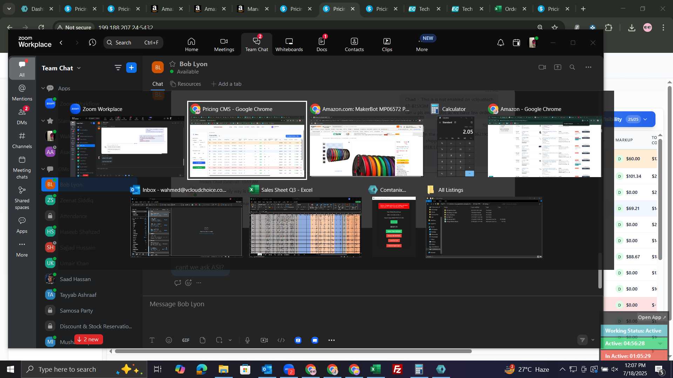This screenshot has width=673, height=378.
Task: Record an audio message
Action: (x=247, y=340)
